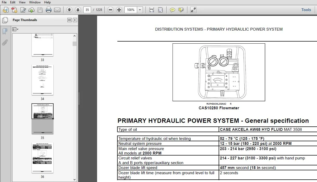Click the Save floppy disk icon
Screen dimensions: 317x182
pos(40,10)
